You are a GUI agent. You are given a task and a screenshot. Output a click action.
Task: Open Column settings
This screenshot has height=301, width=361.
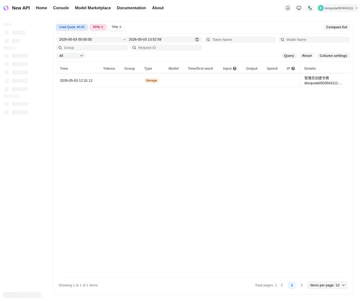coord(333,56)
